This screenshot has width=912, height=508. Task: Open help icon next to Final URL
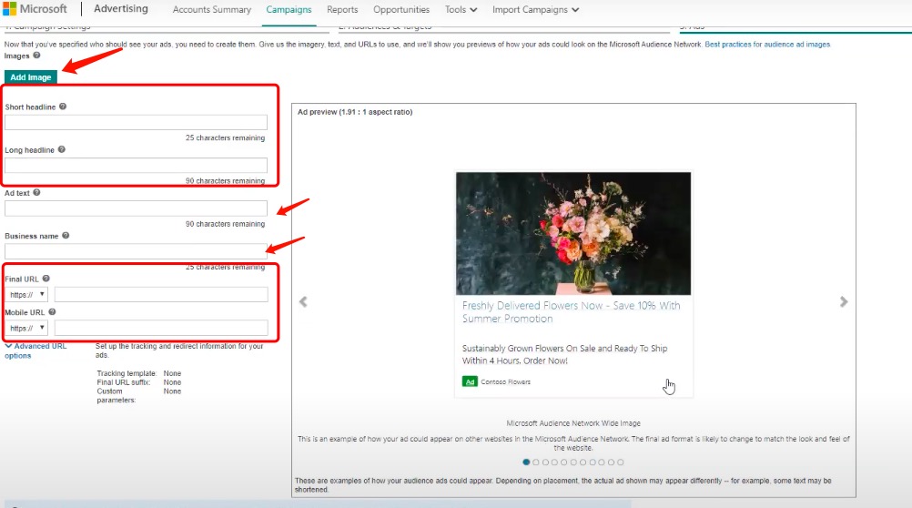pyautogui.click(x=46, y=279)
